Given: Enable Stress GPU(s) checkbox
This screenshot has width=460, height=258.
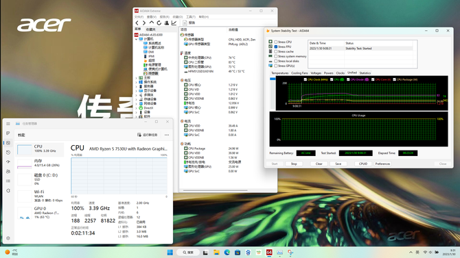Looking at the screenshot, I should [x=276, y=66].
